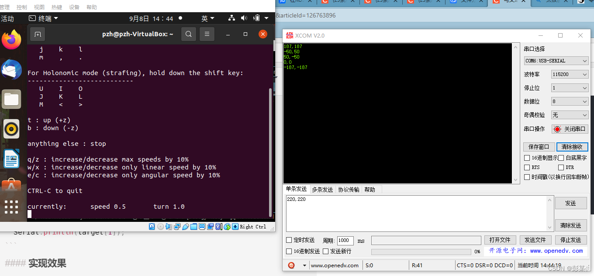The width and height of the screenshot is (594, 276).
Task: Click the VirtualBox hard disk activity icon
Action: (x=152, y=227)
